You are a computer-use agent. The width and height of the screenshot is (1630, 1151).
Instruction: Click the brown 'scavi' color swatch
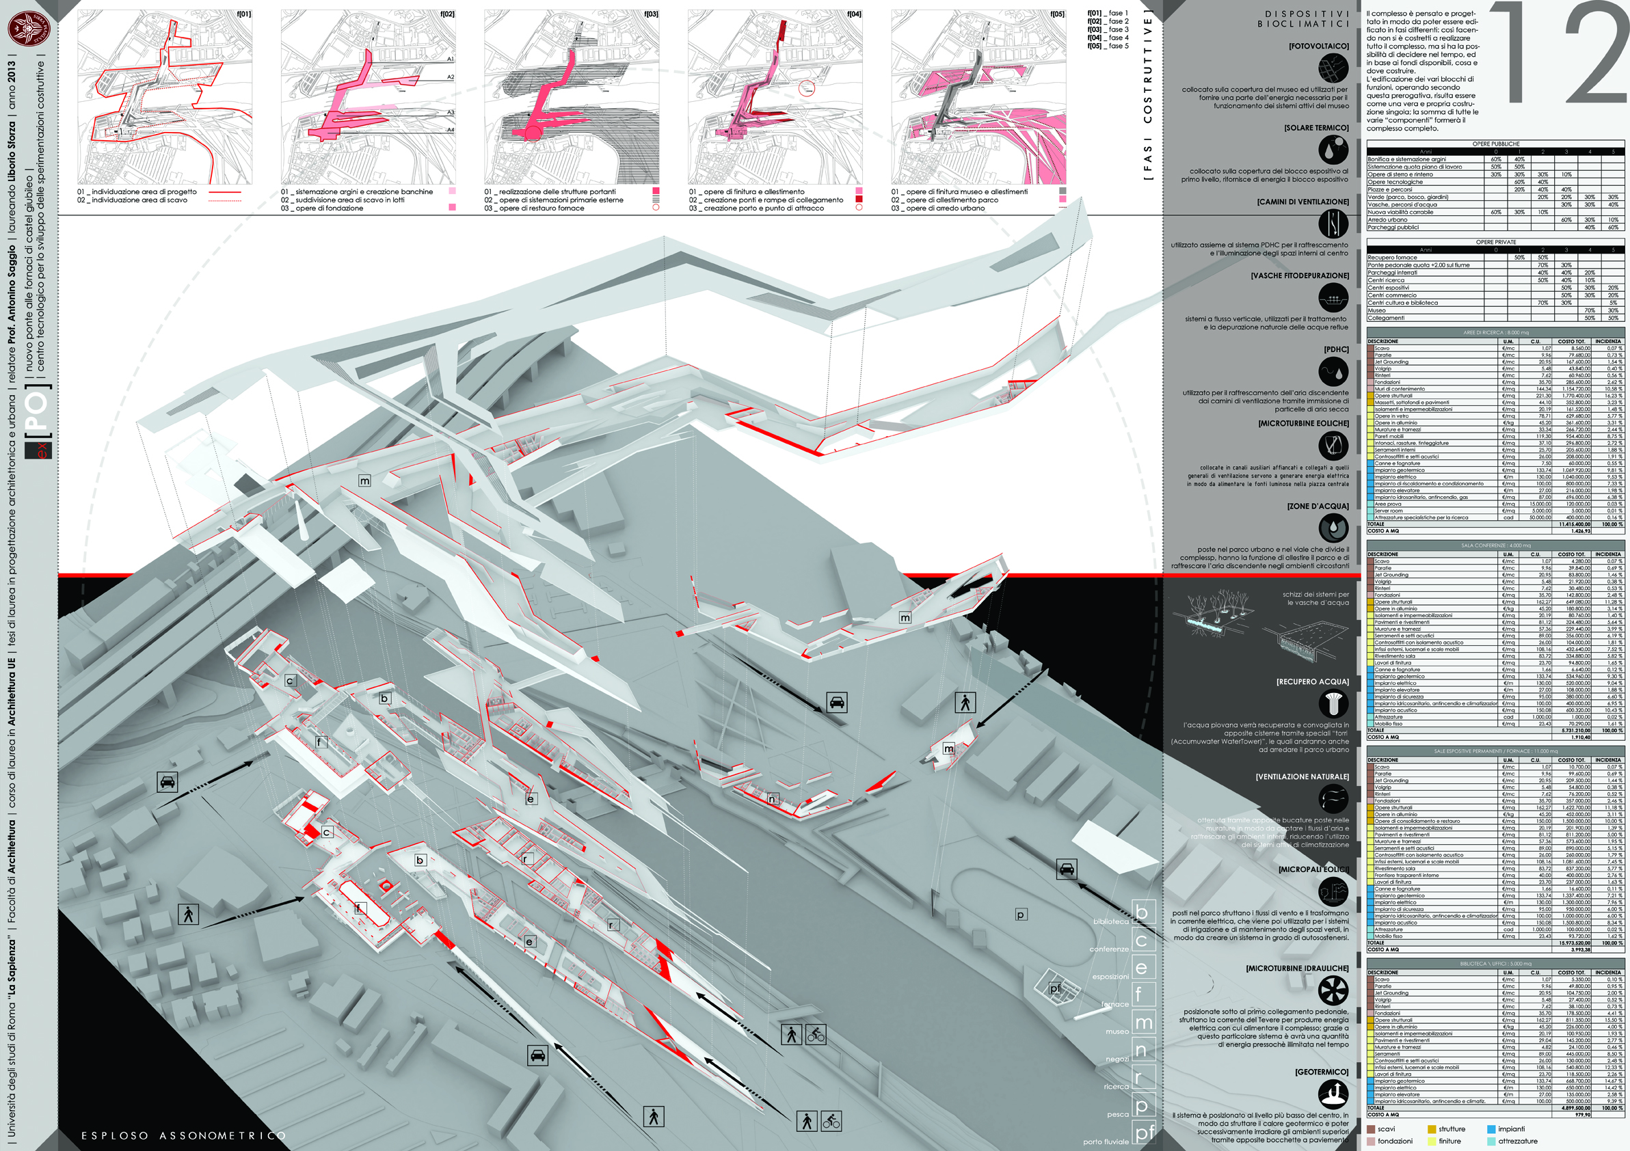click(1370, 1129)
